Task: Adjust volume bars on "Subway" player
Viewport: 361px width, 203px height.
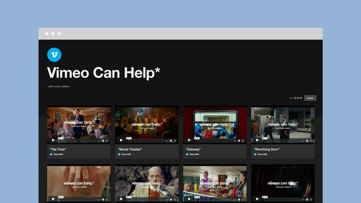Action: coord(235,141)
